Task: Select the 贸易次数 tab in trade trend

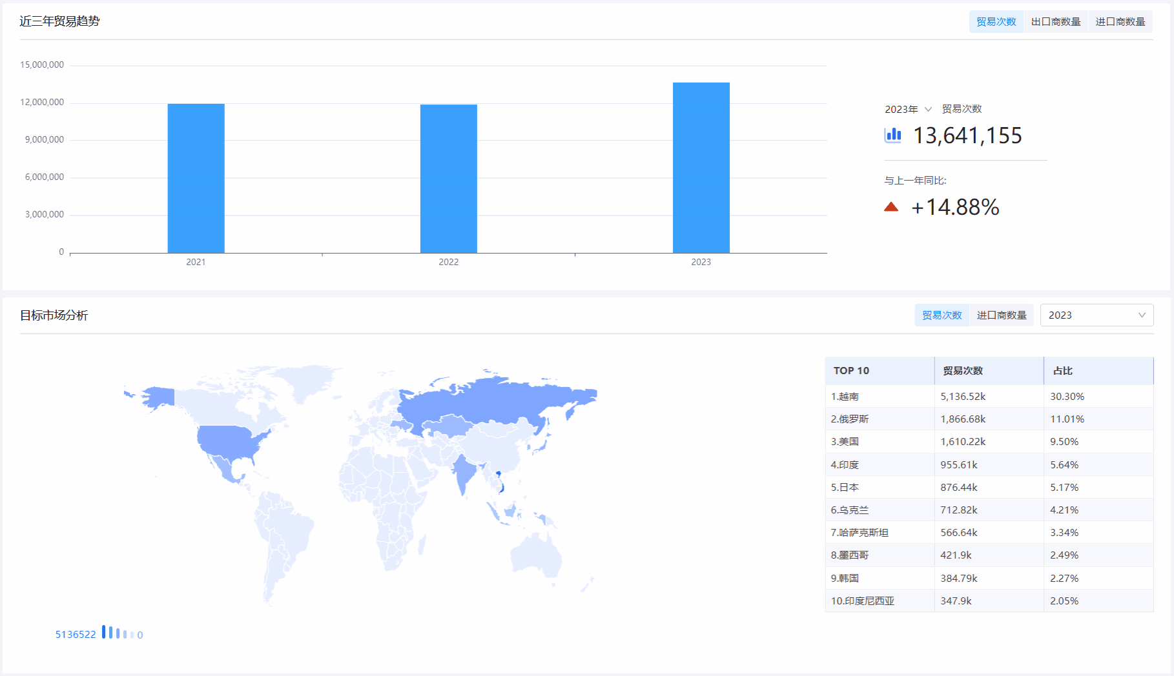Action: [x=996, y=22]
